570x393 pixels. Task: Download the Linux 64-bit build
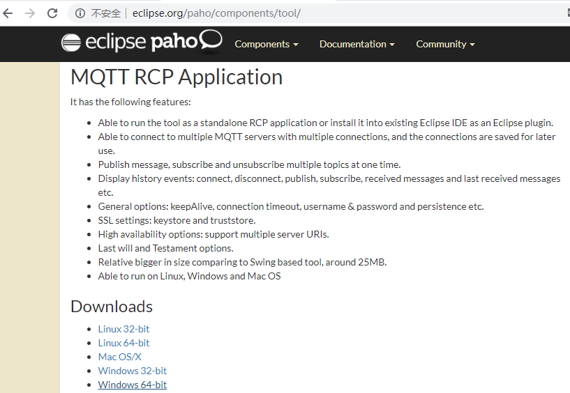pyautogui.click(x=123, y=343)
